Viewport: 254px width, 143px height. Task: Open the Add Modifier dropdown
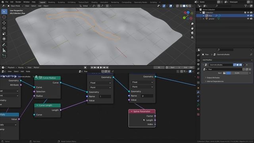pos(227,60)
